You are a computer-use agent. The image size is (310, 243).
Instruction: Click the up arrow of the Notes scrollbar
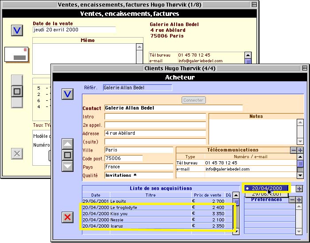pyautogui.click(x=300, y=122)
